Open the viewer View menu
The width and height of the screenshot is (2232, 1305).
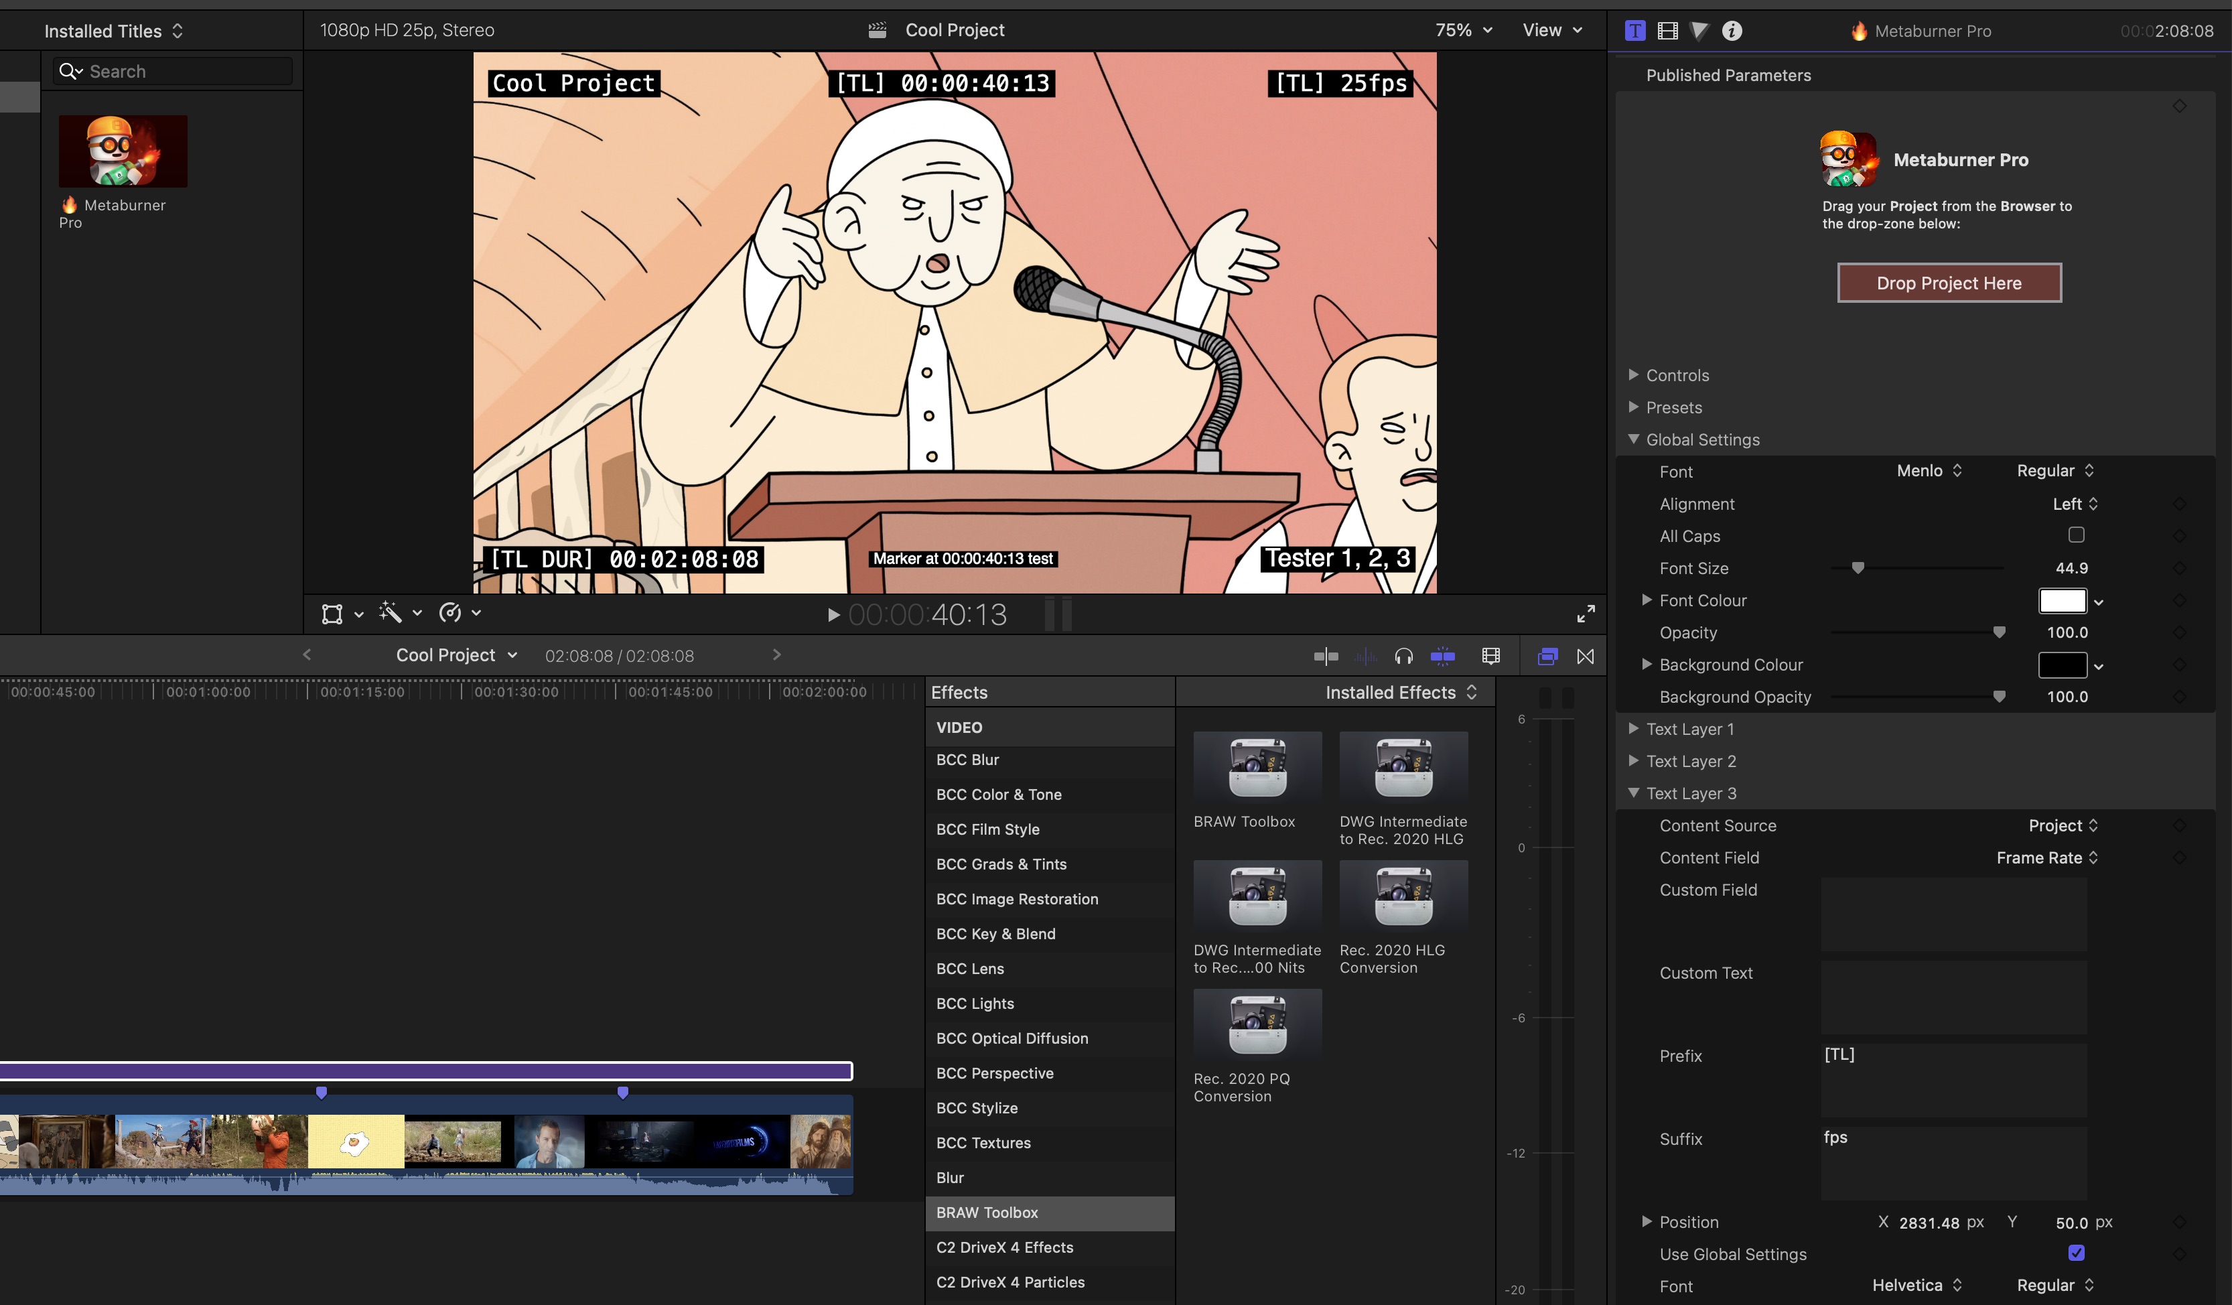[x=1551, y=30]
